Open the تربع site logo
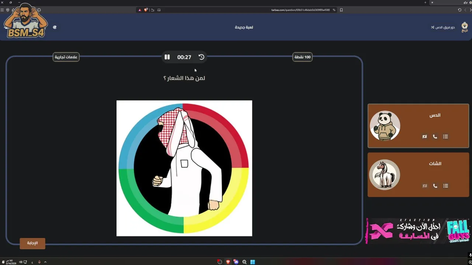This screenshot has width=472, height=265. point(465,27)
